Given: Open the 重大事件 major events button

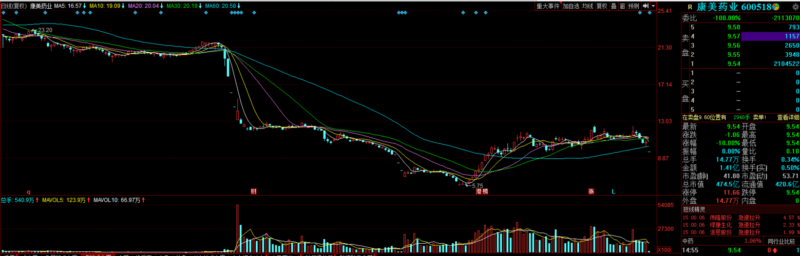Looking at the screenshot, I should tap(548, 6).
